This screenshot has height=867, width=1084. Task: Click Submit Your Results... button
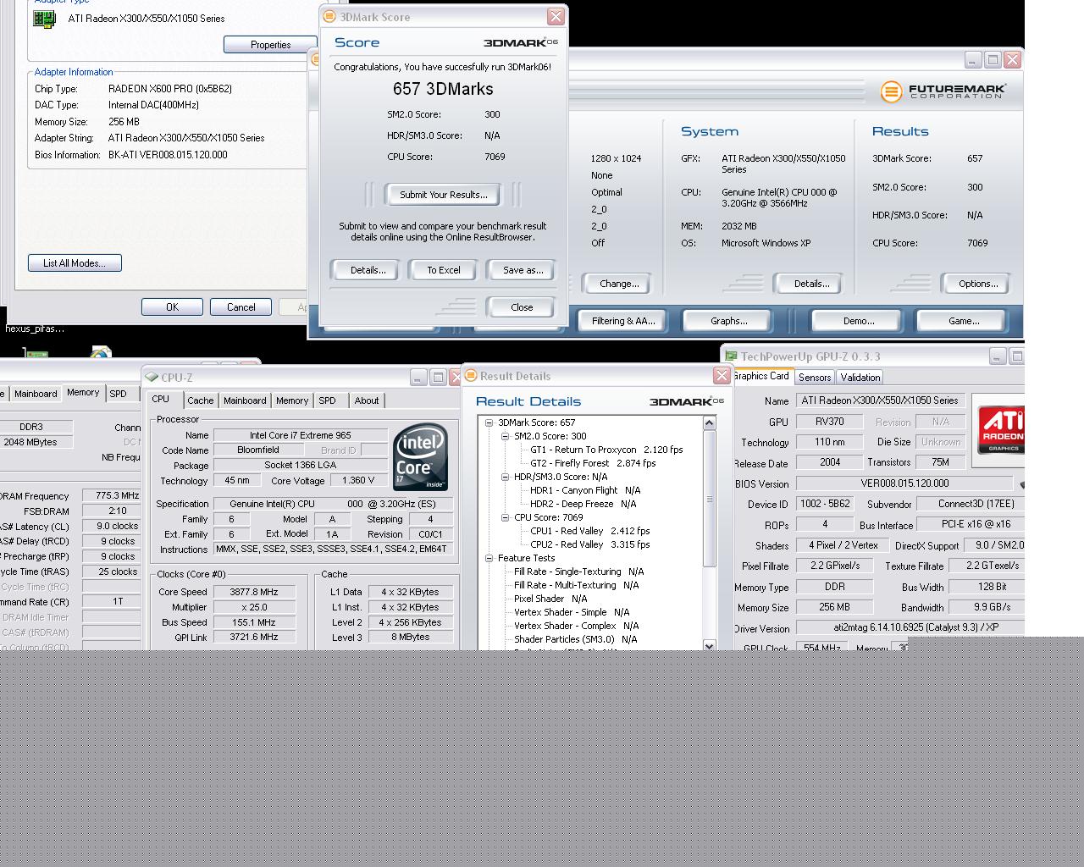[x=443, y=195]
